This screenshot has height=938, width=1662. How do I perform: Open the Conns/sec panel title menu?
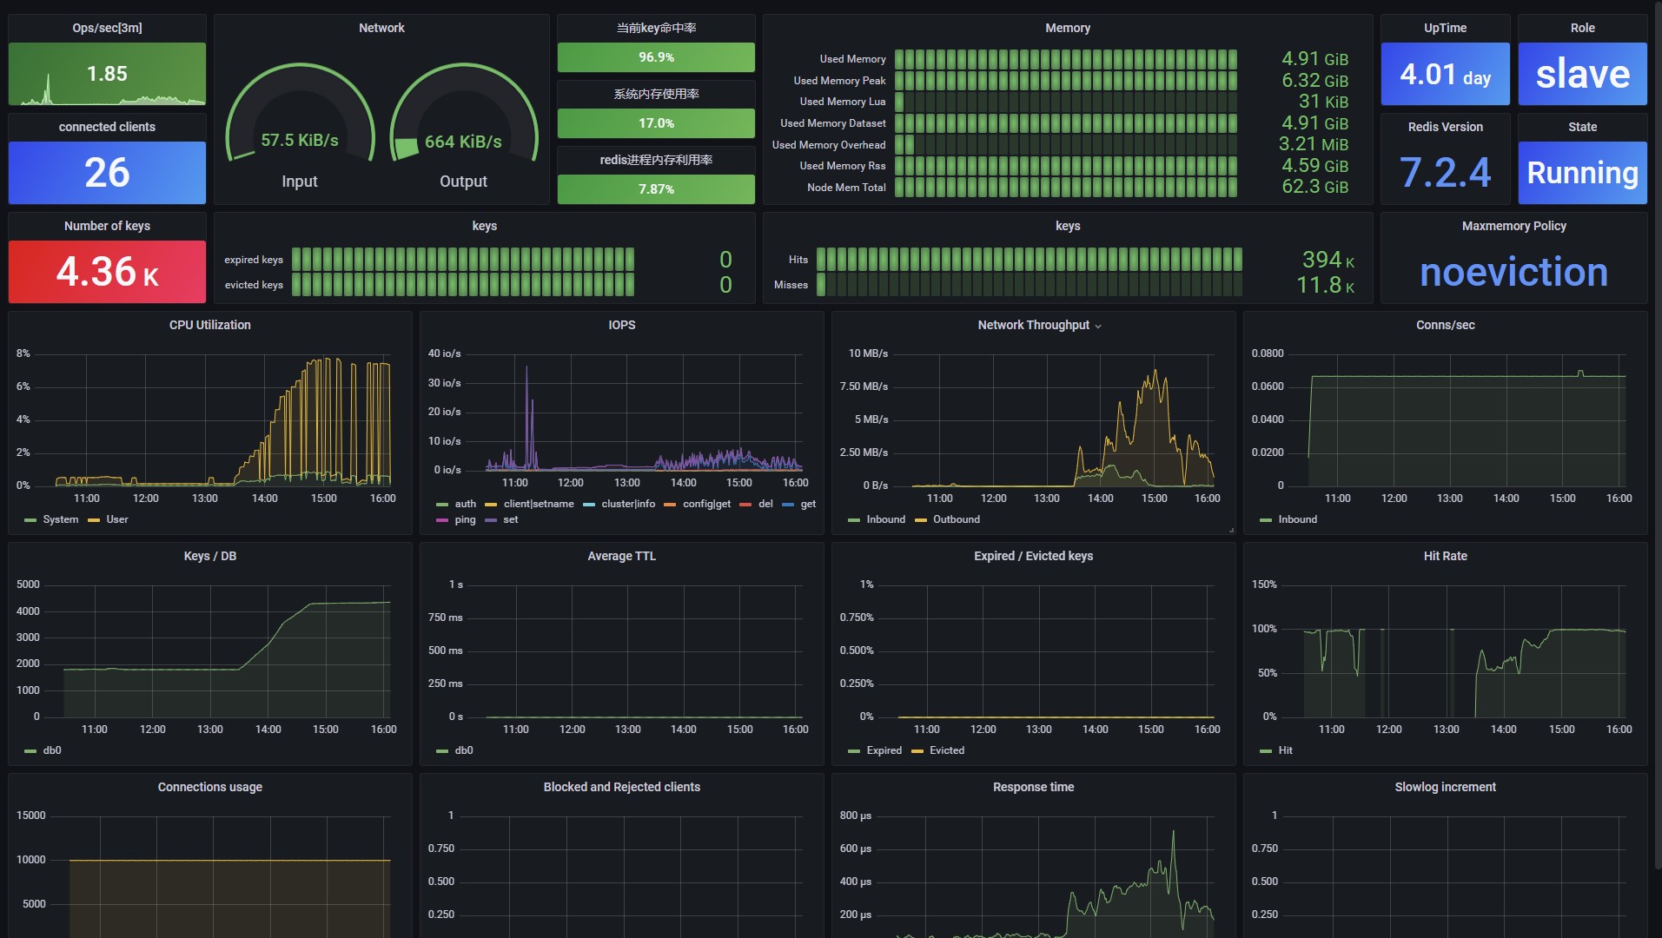(1445, 325)
